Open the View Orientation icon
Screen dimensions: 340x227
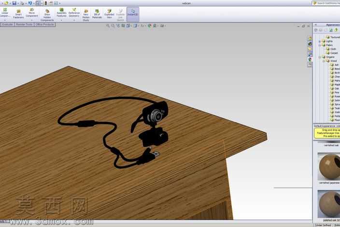(x=128, y=26)
